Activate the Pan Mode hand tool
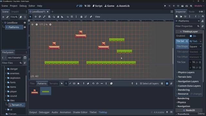The height and width of the screenshot is (116, 206). (x=58, y=17)
